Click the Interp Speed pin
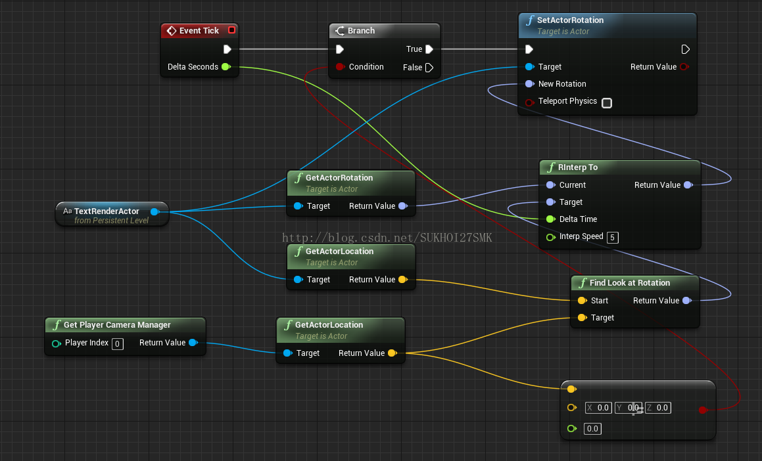The image size is (762, 461). (550, 237)
